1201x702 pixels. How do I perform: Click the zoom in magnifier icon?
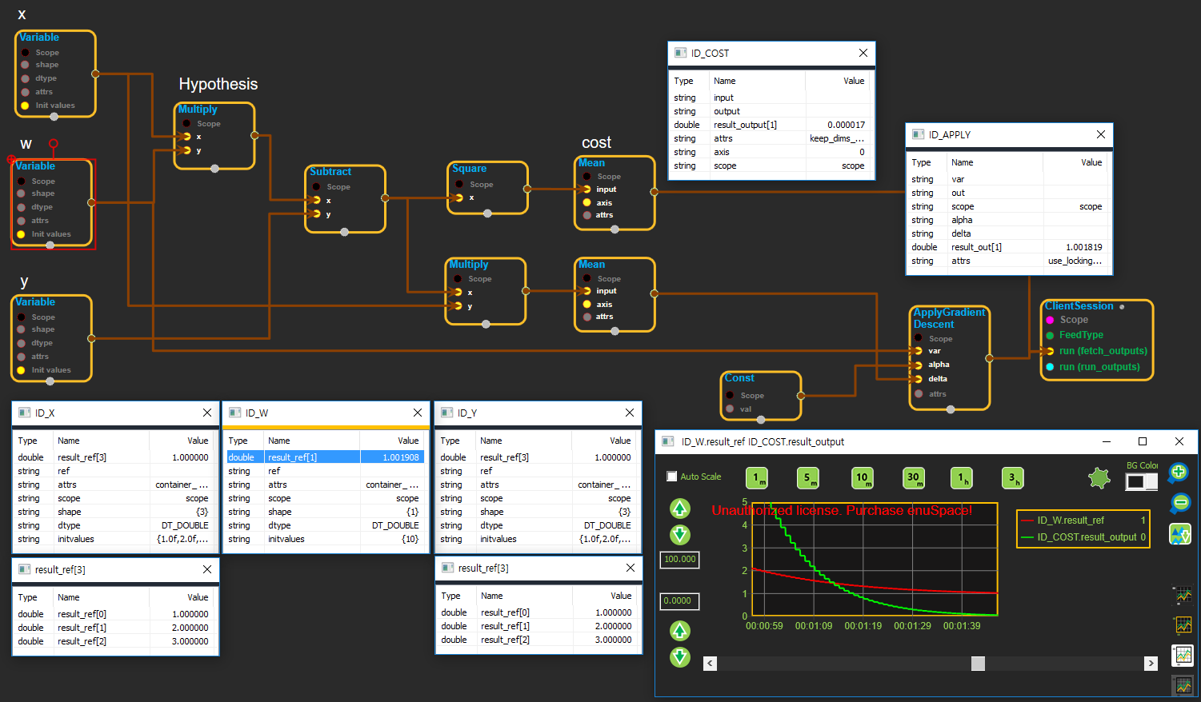click(x=1179, y=473)
